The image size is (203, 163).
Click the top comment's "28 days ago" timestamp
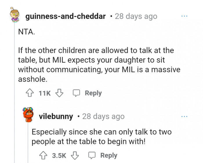[136, 16]
